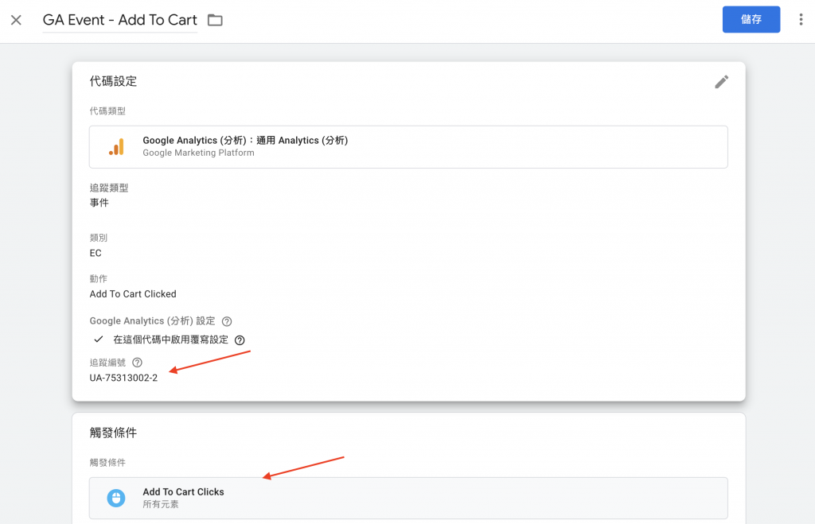The height and width of the screenshot is (524, 815).
Task: Open the Add To Cart Clicks trigger
Action: click(x=408, y=498)
